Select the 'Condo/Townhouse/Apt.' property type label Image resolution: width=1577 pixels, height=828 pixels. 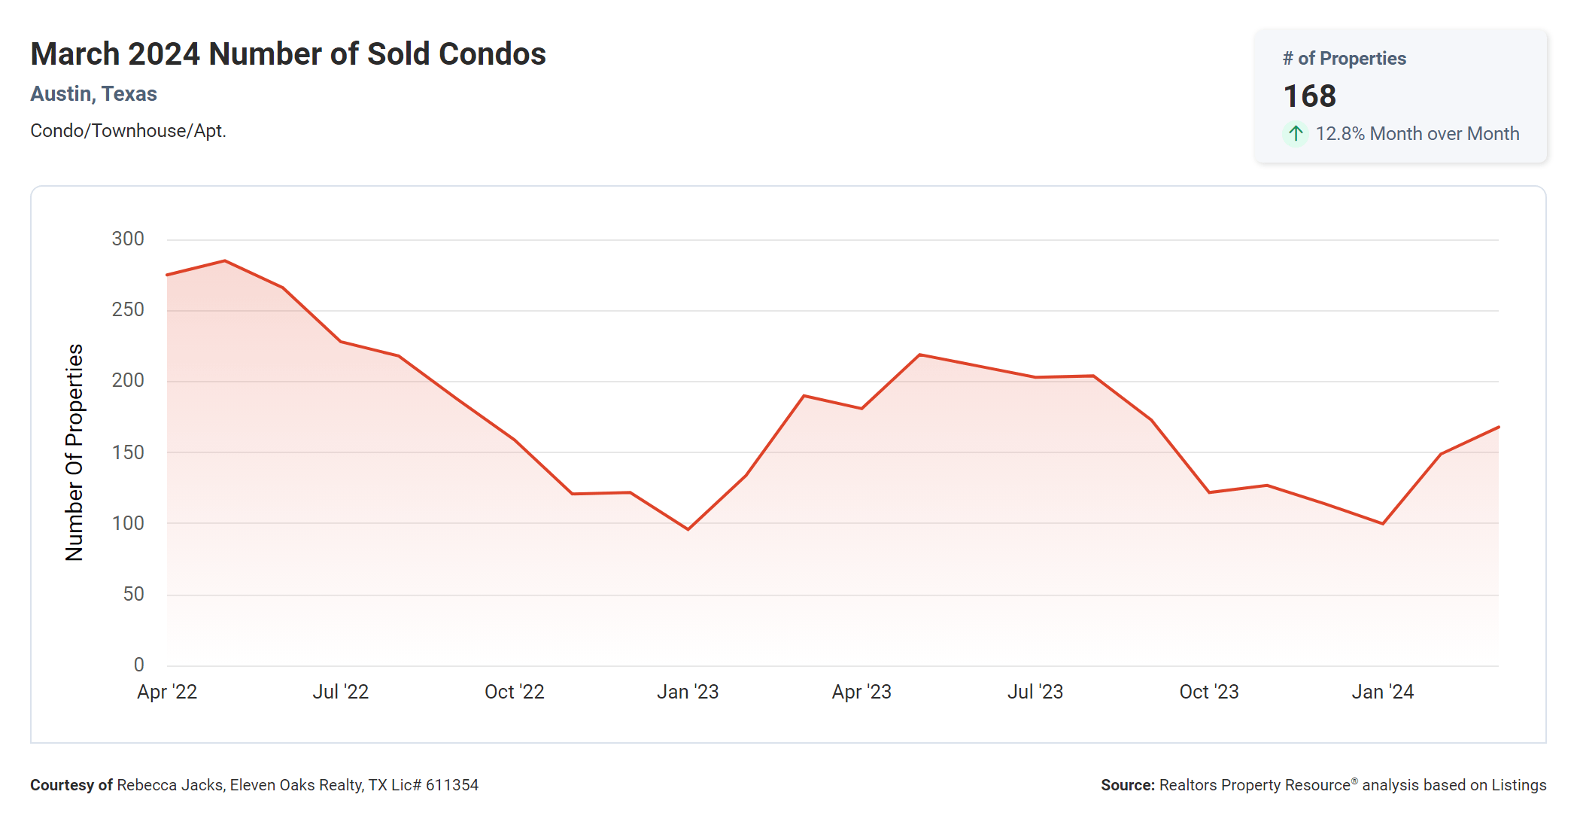(x=128, y=131)
